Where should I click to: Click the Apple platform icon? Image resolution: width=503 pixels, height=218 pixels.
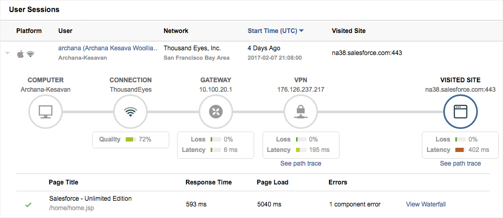pyautogui.click(x=21, y=53)
